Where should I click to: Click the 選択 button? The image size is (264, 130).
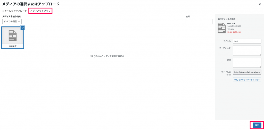point(257,125)
